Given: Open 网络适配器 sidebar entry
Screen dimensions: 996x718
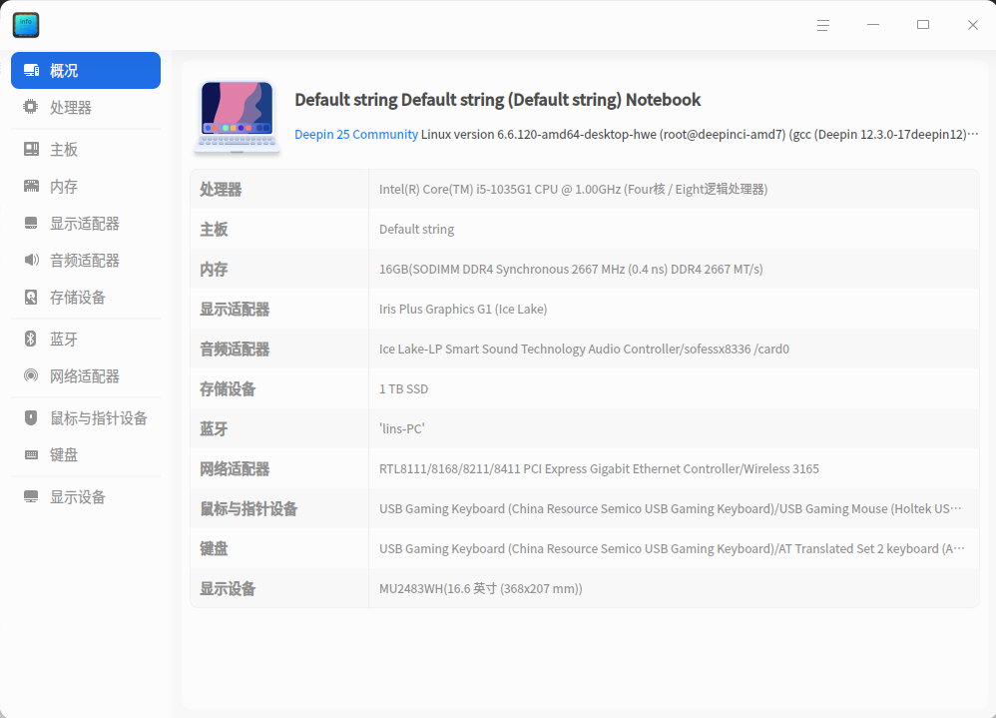Looking at the screenshot, I should (86, 375).
